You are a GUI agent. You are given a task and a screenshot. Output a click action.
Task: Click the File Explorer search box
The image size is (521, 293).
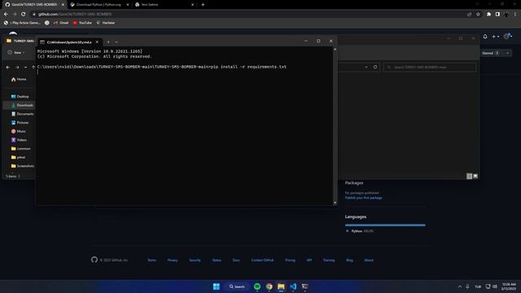pos(430,67)
